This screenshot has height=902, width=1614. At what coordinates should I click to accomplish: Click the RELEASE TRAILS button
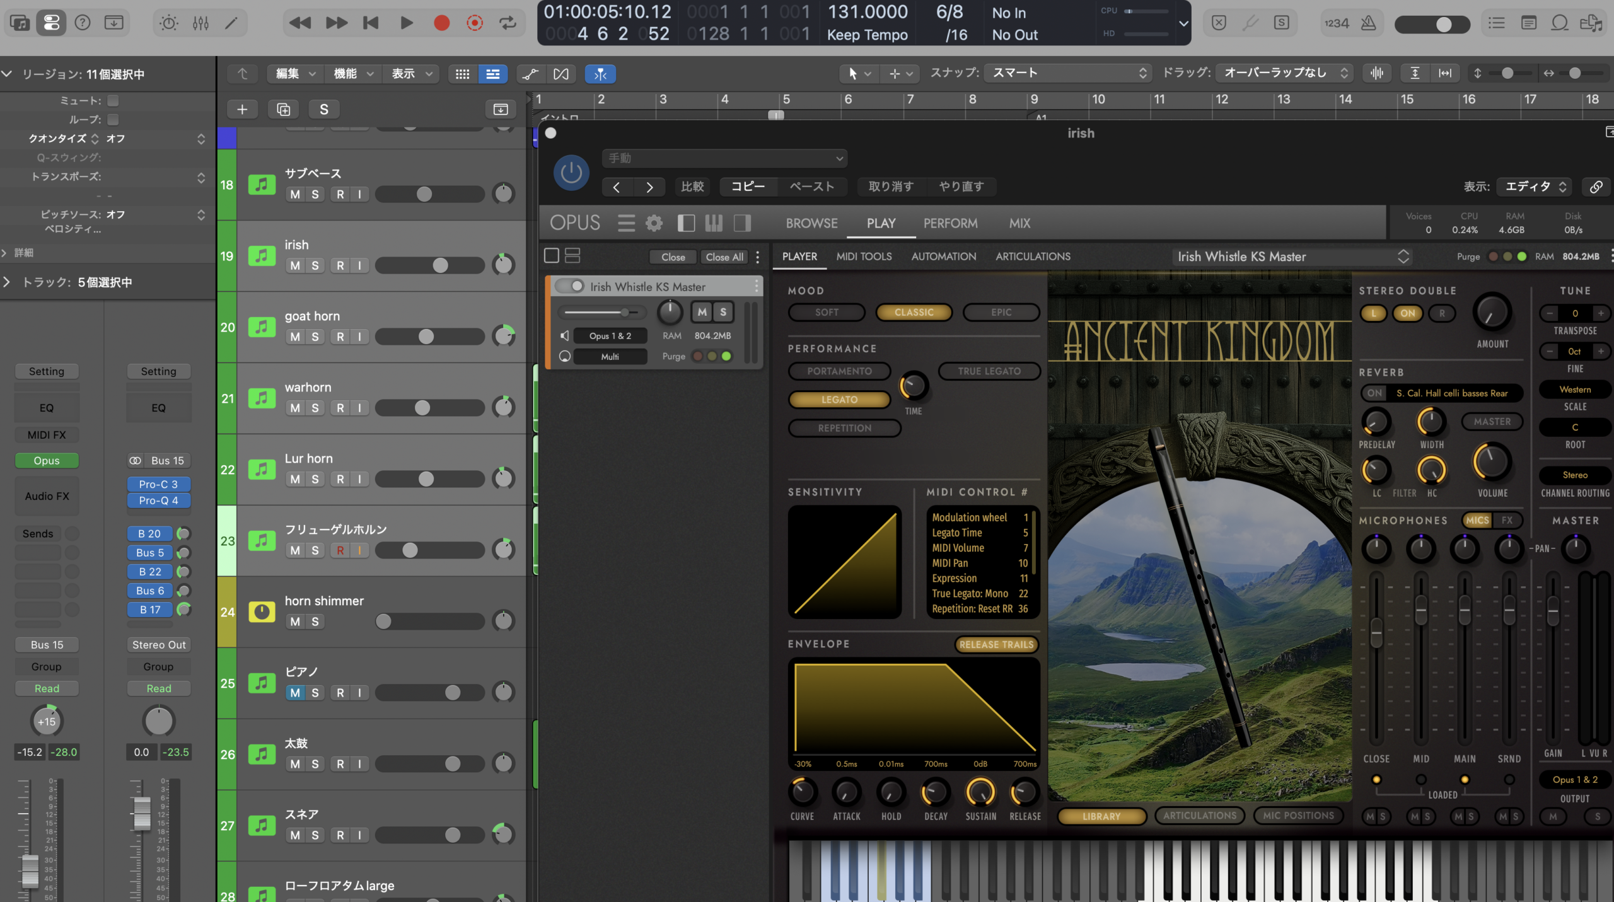pyautogui.click(x=996, y=645)
